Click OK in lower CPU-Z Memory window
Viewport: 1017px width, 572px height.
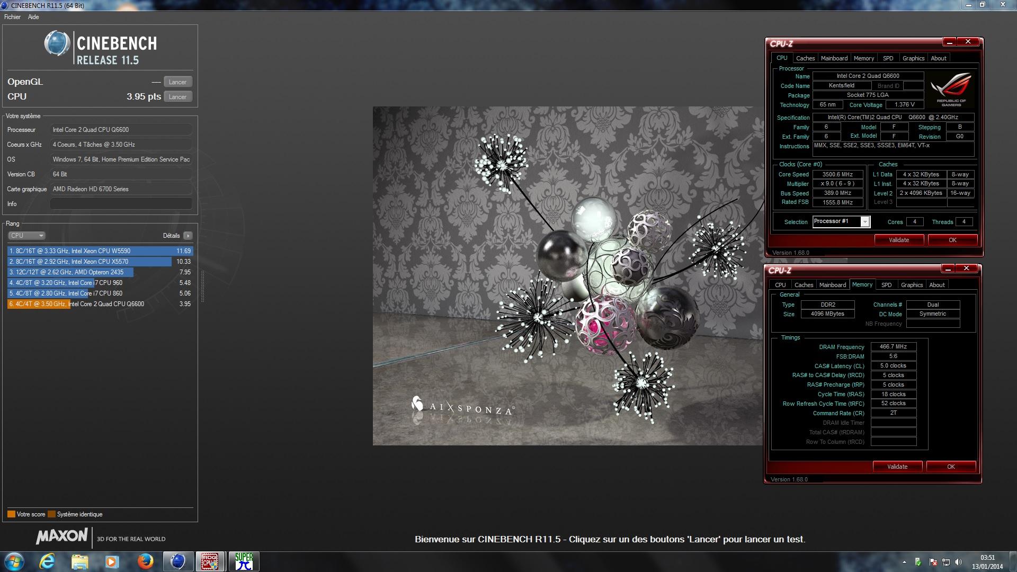[951, 467]
